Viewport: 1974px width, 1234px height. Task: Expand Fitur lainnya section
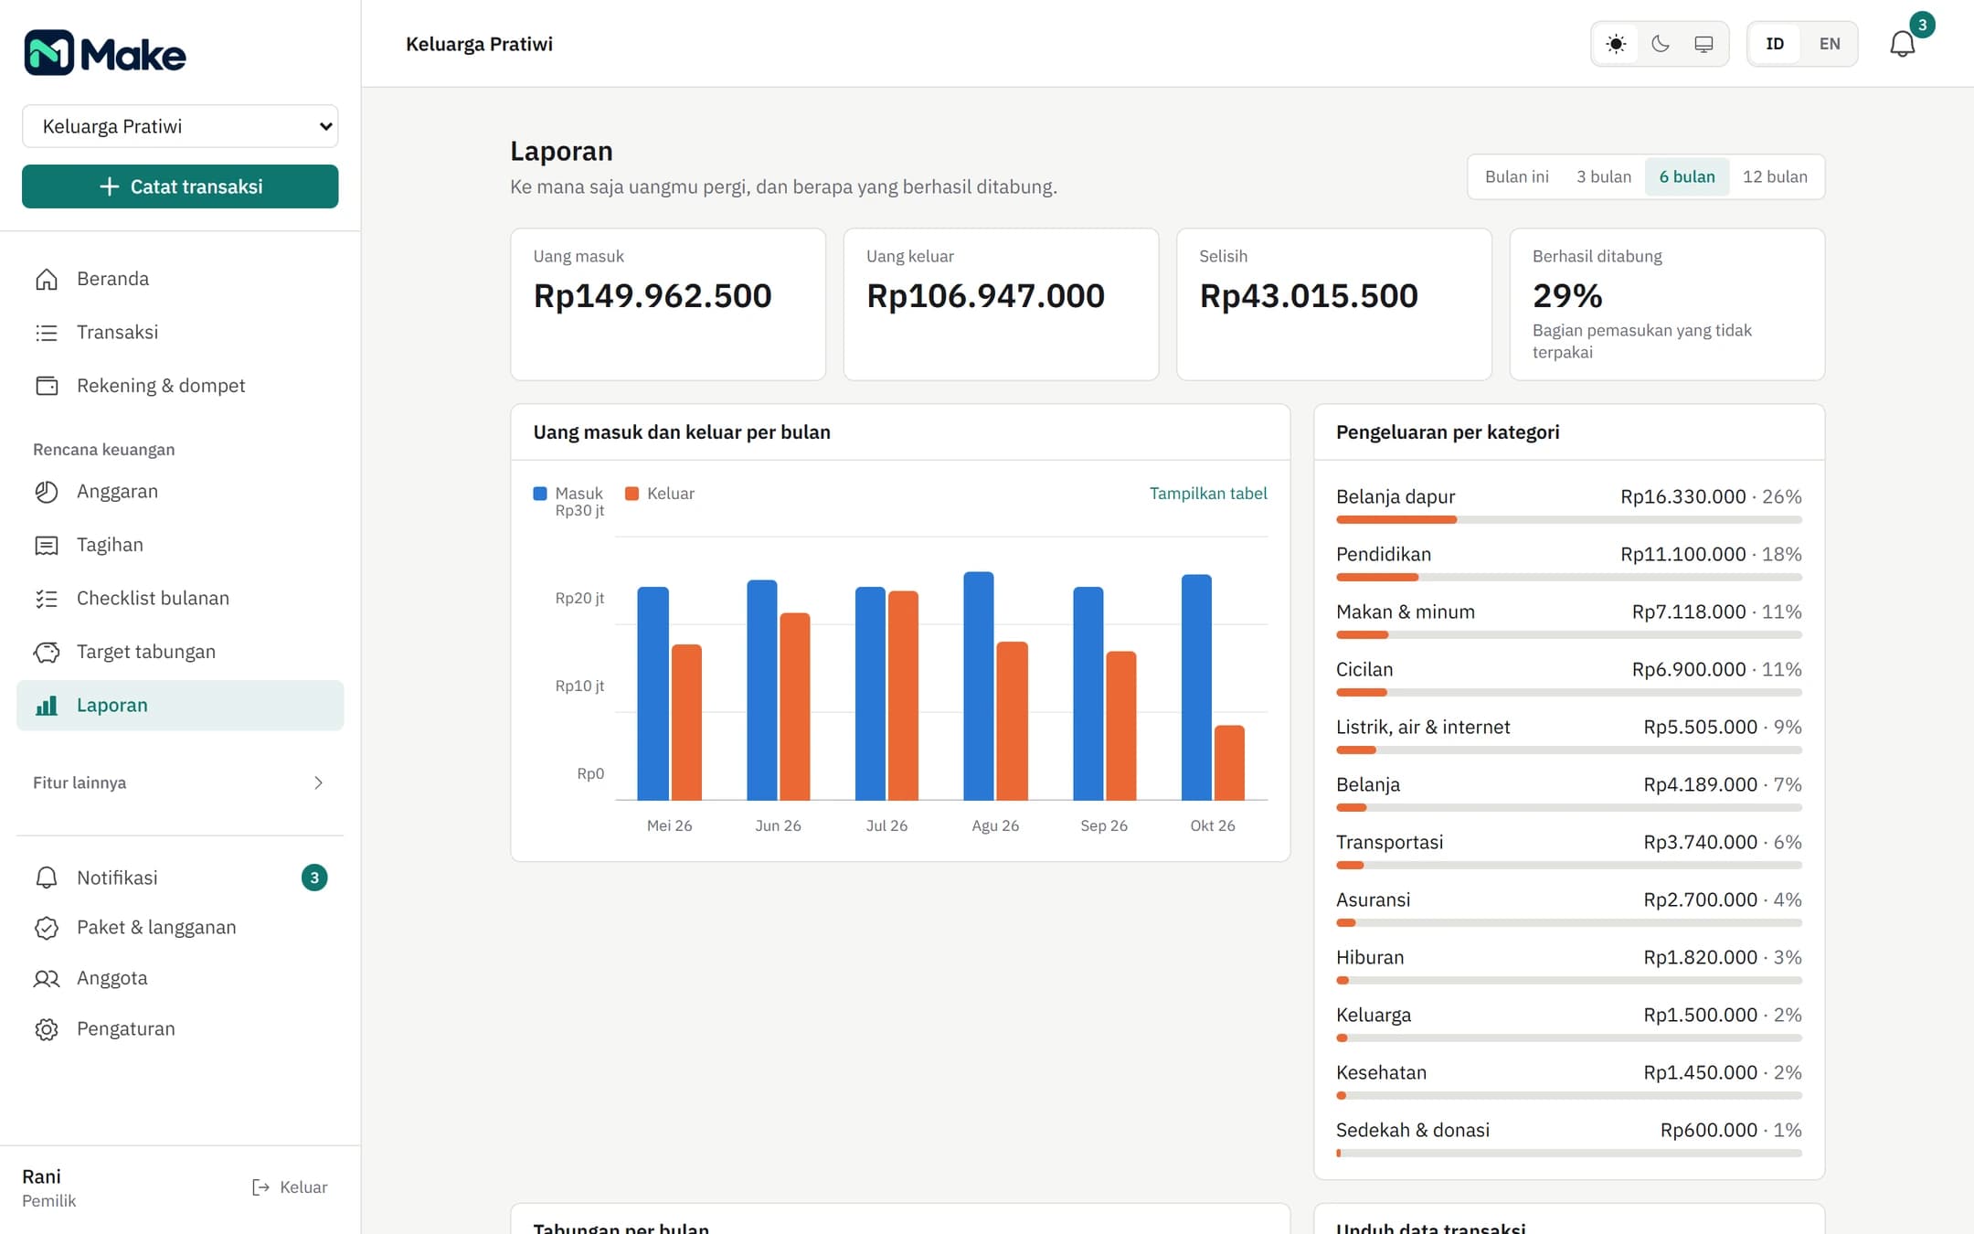click(x=180, y=783)
